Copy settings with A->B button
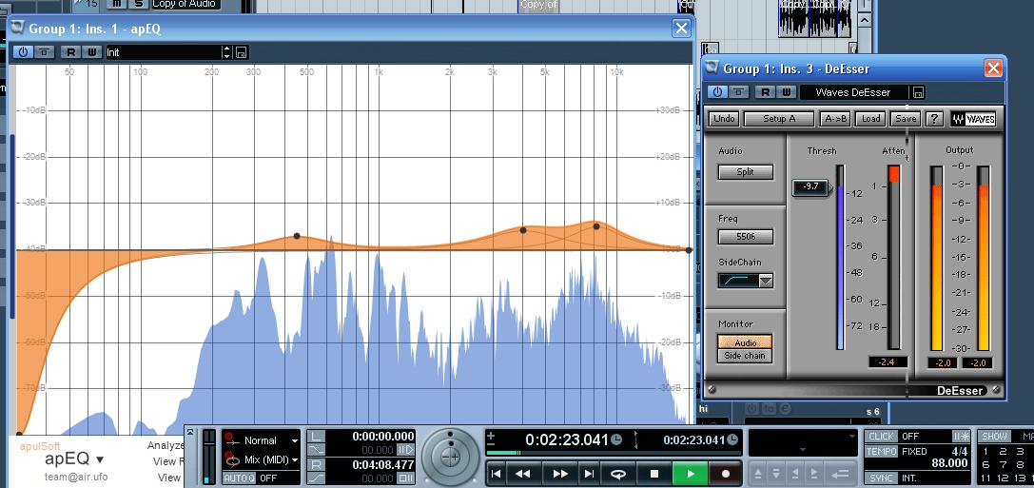 (834, 119)
